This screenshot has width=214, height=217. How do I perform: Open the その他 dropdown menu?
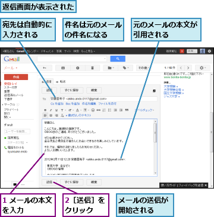[x=143, y=68]
